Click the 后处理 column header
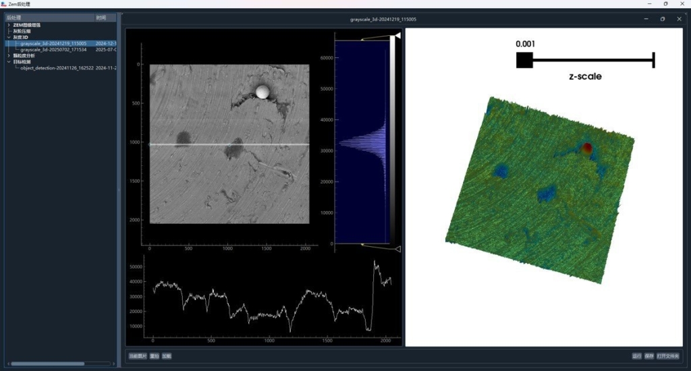 47,18
